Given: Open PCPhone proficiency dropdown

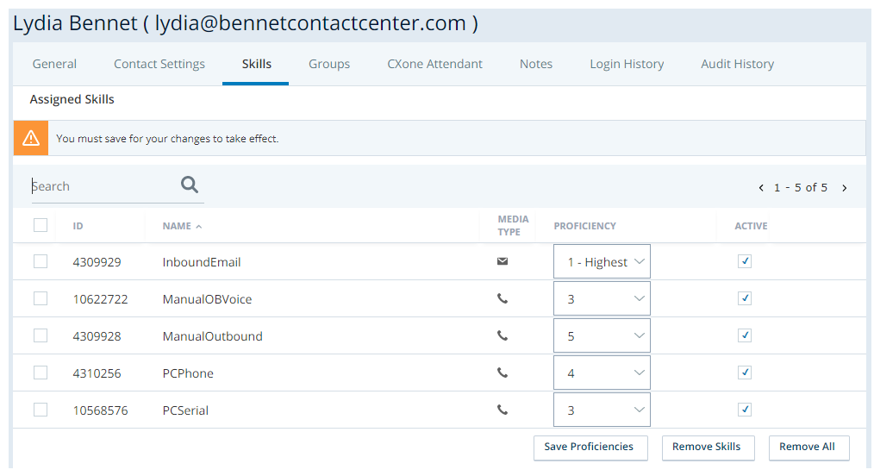Looking at the screenshot, I should tap(602, 373).
